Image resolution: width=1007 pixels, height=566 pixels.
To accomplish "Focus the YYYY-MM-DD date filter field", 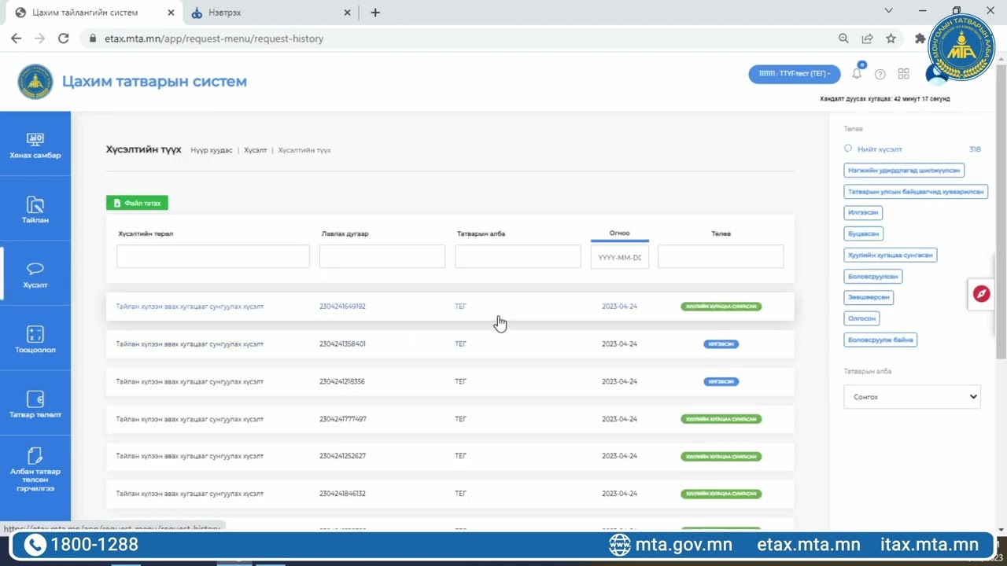I will pyautogui.click(x=620, y=256).
